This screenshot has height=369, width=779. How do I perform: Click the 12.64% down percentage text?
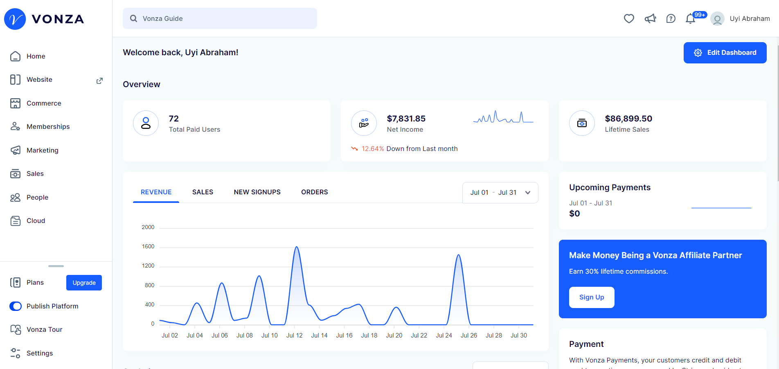[x=373, y=148]
